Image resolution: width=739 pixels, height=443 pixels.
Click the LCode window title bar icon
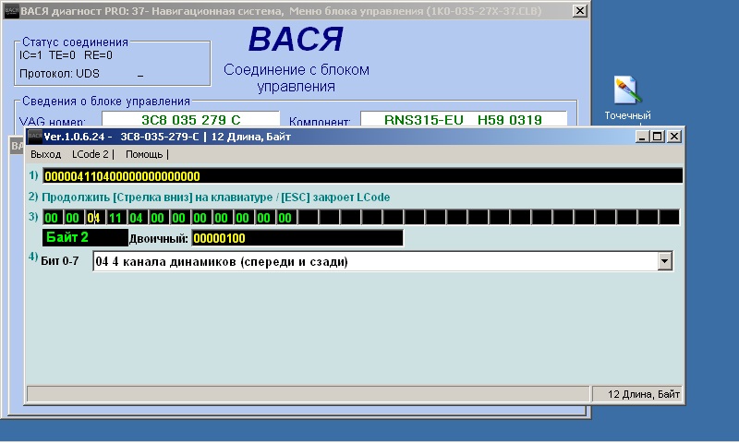click(35, 137)
